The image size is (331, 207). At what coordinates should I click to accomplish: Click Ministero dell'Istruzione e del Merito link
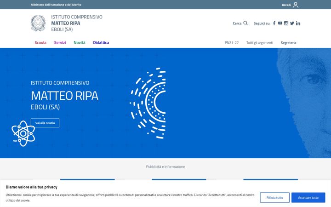[56, 5]
